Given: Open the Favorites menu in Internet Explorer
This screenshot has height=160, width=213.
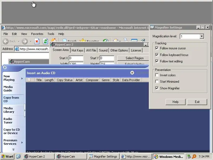Looking at the screenshot, I should pos(37,34).
